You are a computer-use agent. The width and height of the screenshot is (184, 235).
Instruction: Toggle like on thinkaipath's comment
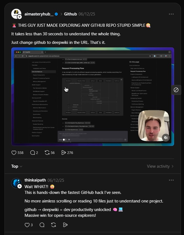click(27, 225)
